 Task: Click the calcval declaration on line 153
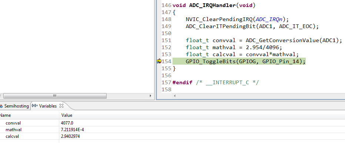click(242, 54)
